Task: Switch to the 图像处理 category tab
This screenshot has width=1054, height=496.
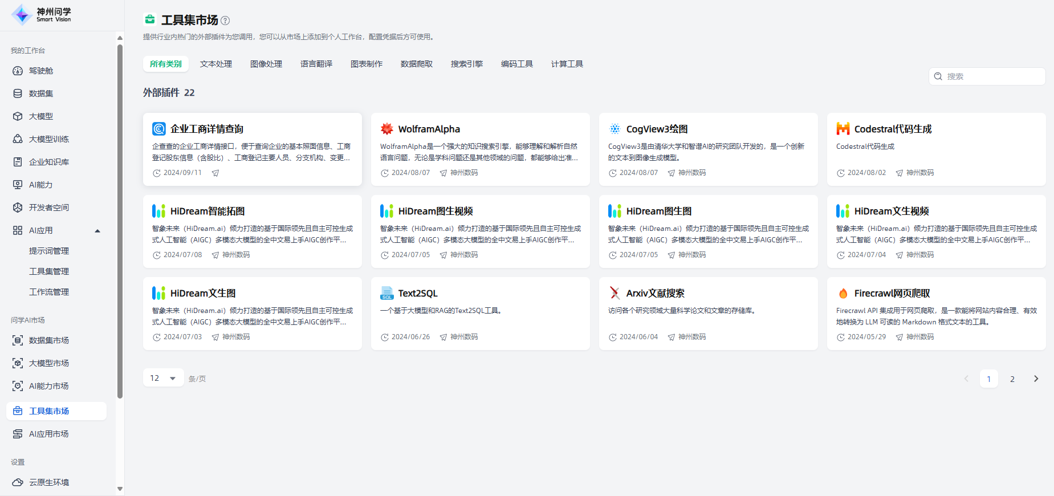Action: click(x=266, y=64)
